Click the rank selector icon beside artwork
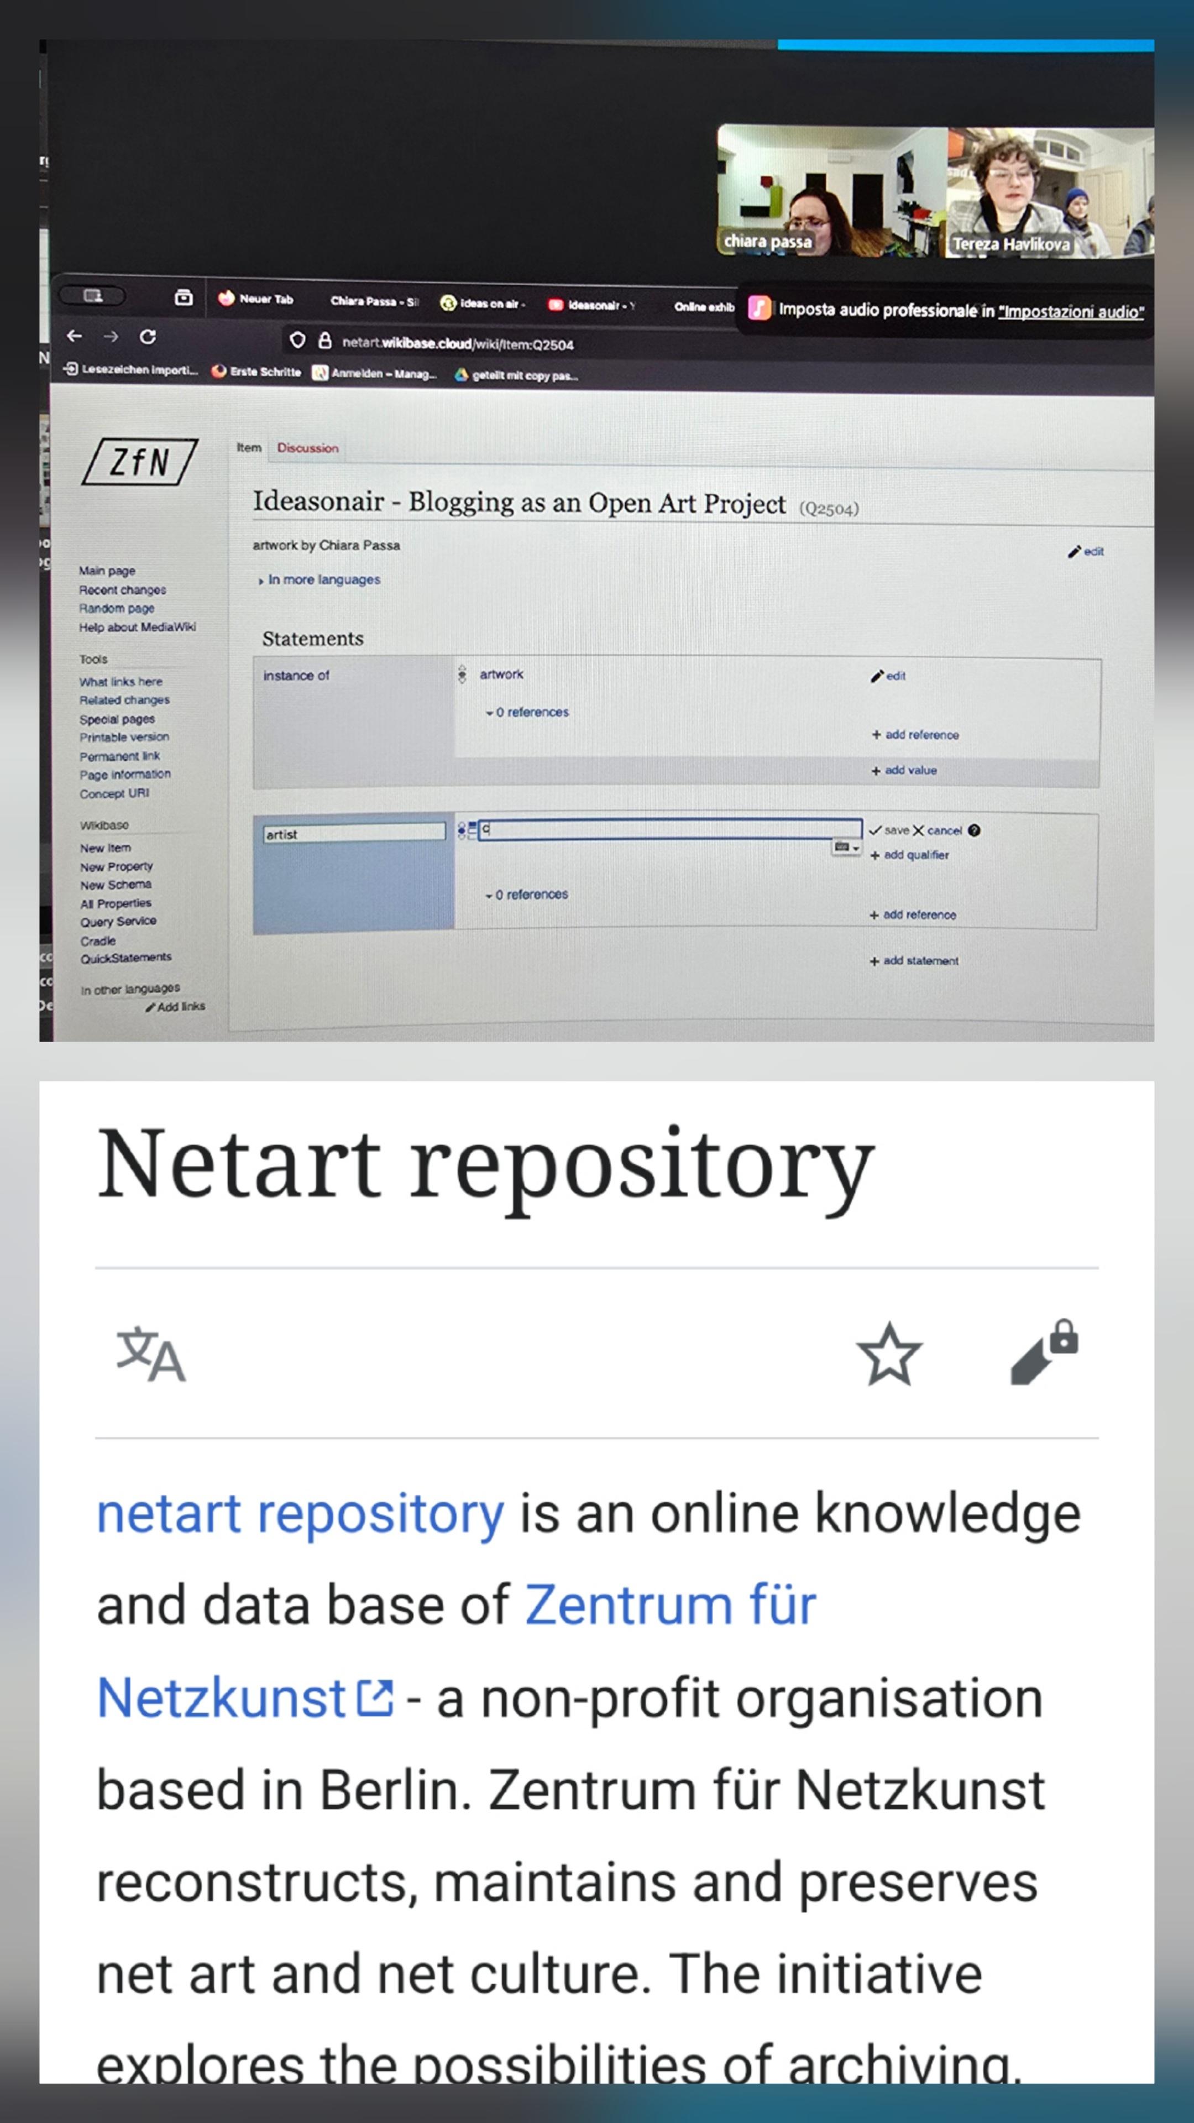The image size is (1194, 2123). 462,673
